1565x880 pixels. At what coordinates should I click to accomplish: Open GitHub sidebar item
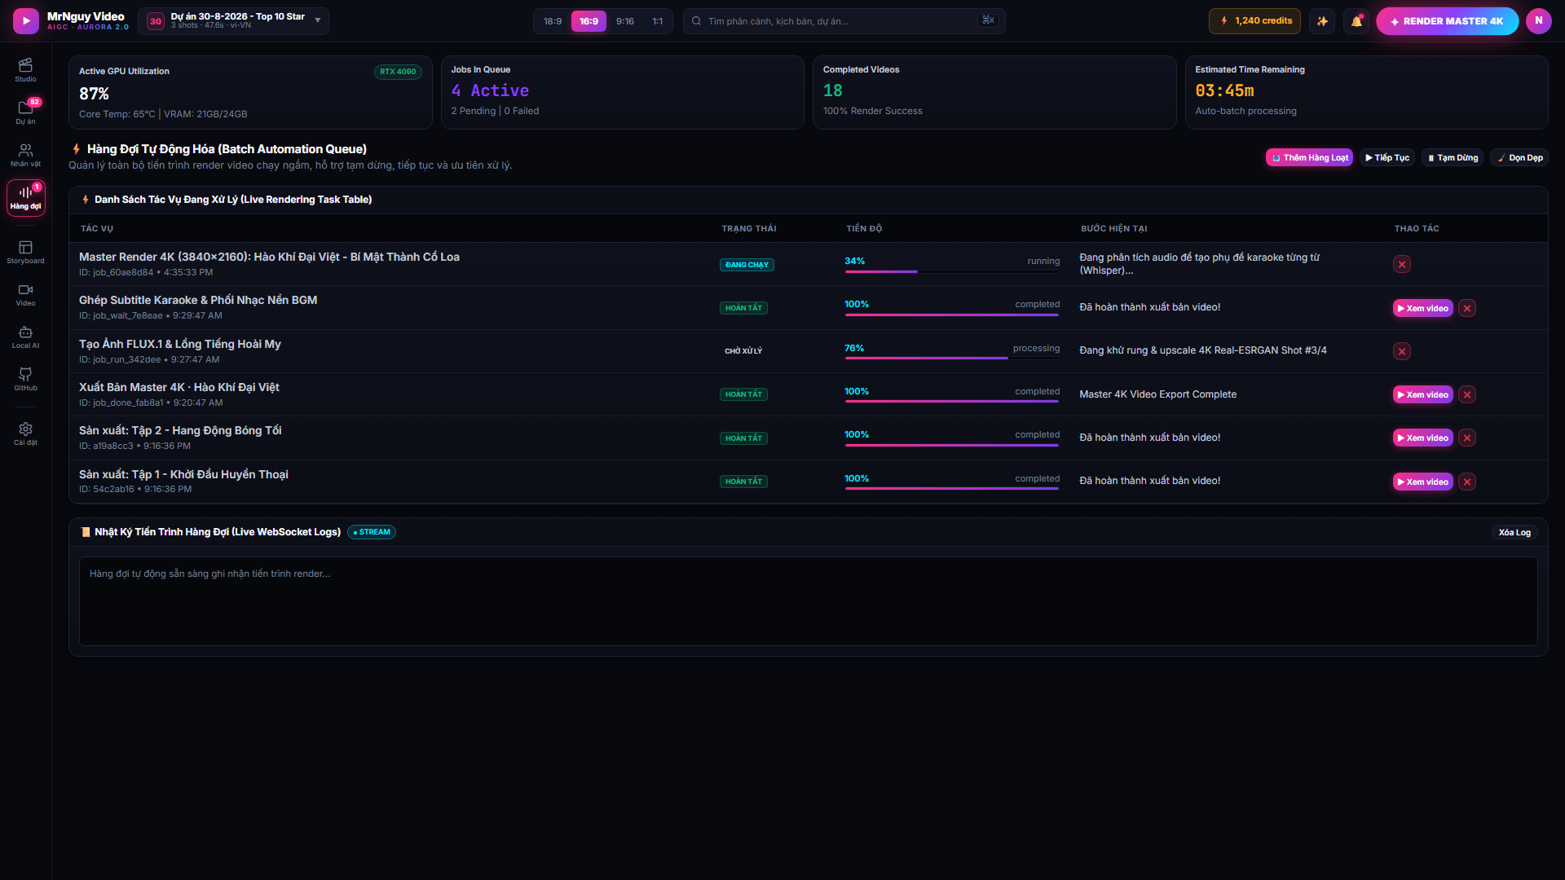(25, 379)
